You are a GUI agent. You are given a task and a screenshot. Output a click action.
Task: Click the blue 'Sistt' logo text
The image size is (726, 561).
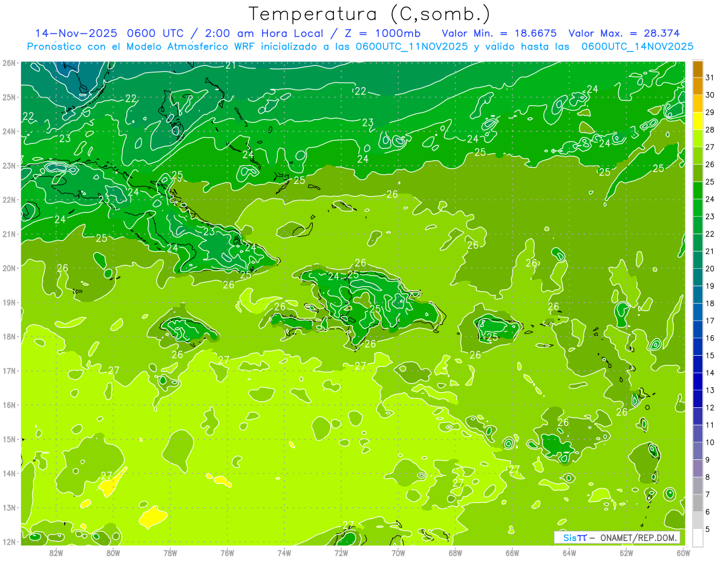[574, 537]
